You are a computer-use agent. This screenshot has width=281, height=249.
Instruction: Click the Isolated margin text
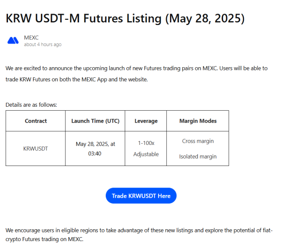198,156
